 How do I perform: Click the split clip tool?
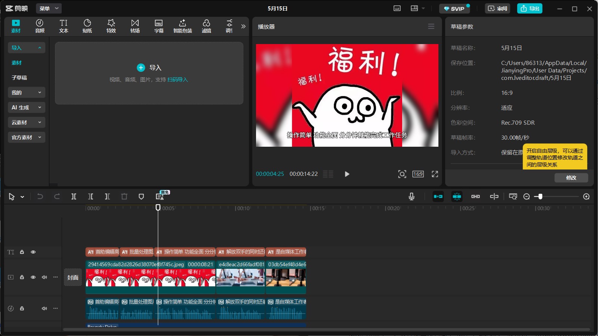coord(74,196)
